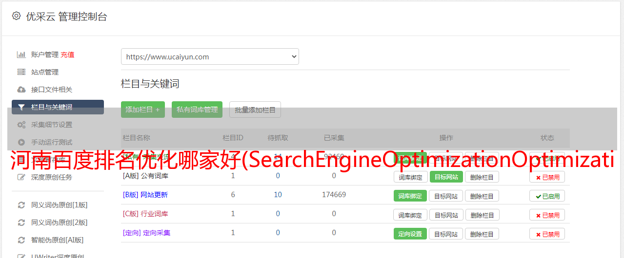
Task: Click 目标网站 for the [C版] 行业词库 row
Action: click(446, 215)
